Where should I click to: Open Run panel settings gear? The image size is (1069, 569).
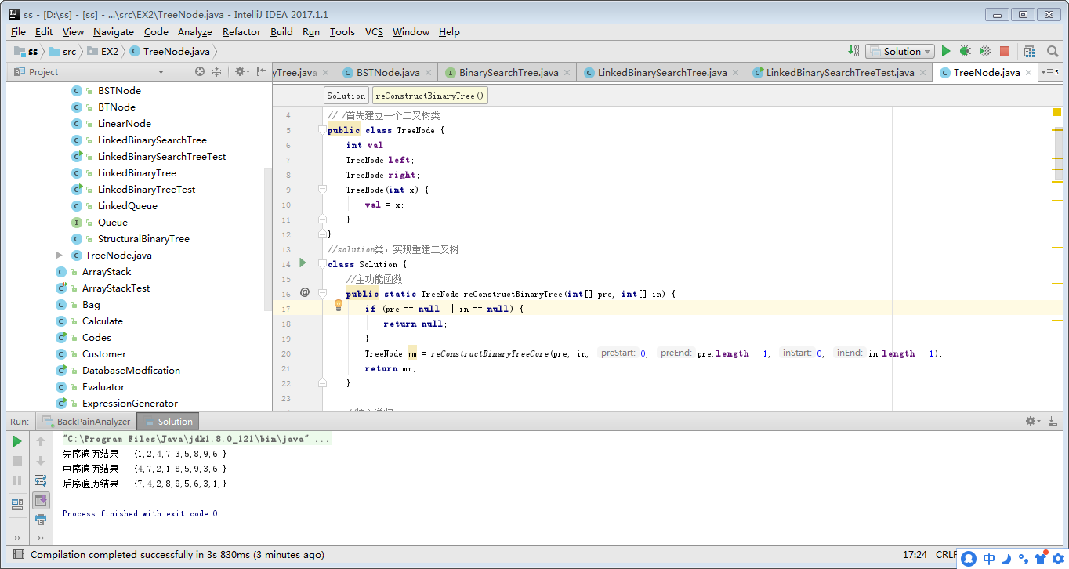click(x=1034, y=421)
